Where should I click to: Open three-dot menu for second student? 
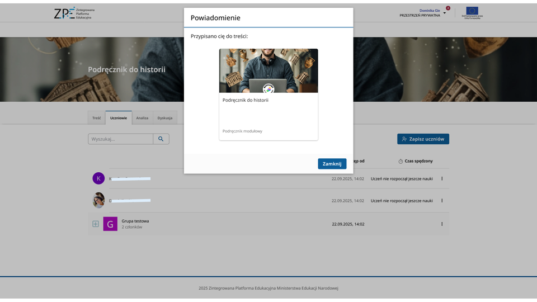(442, 200)
